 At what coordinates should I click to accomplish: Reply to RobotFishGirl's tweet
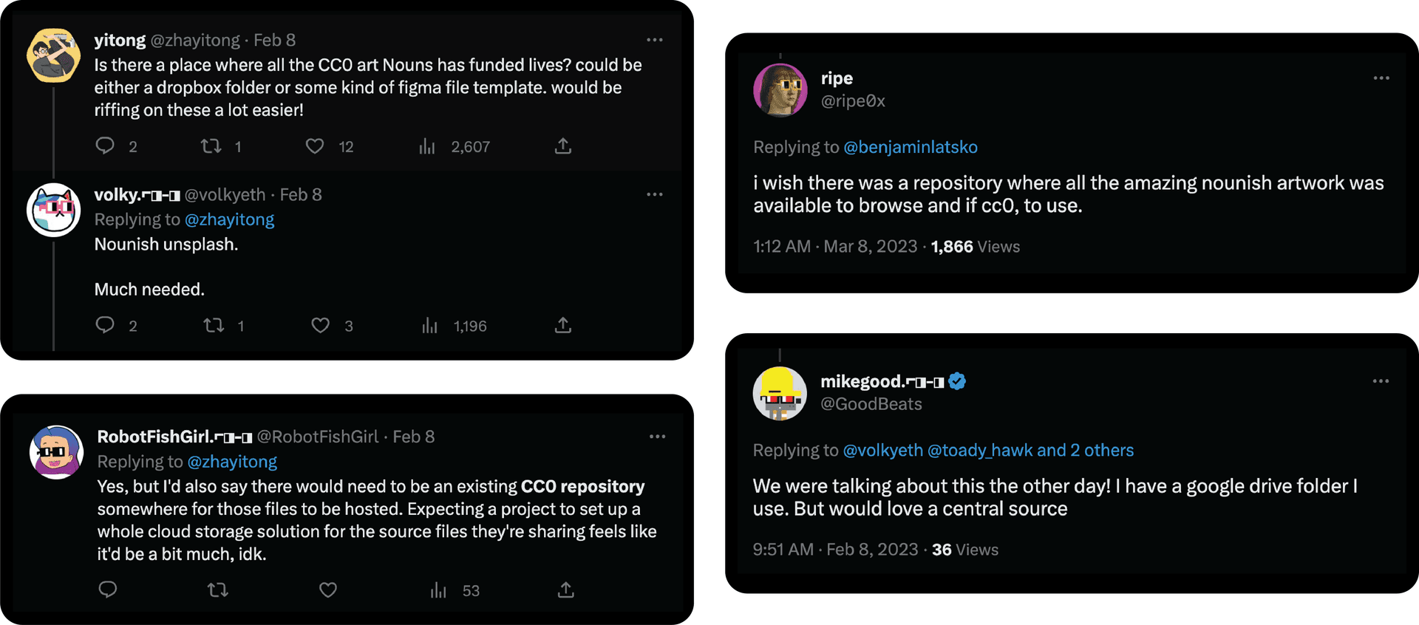pyautogui.click(x=108, y=590)
